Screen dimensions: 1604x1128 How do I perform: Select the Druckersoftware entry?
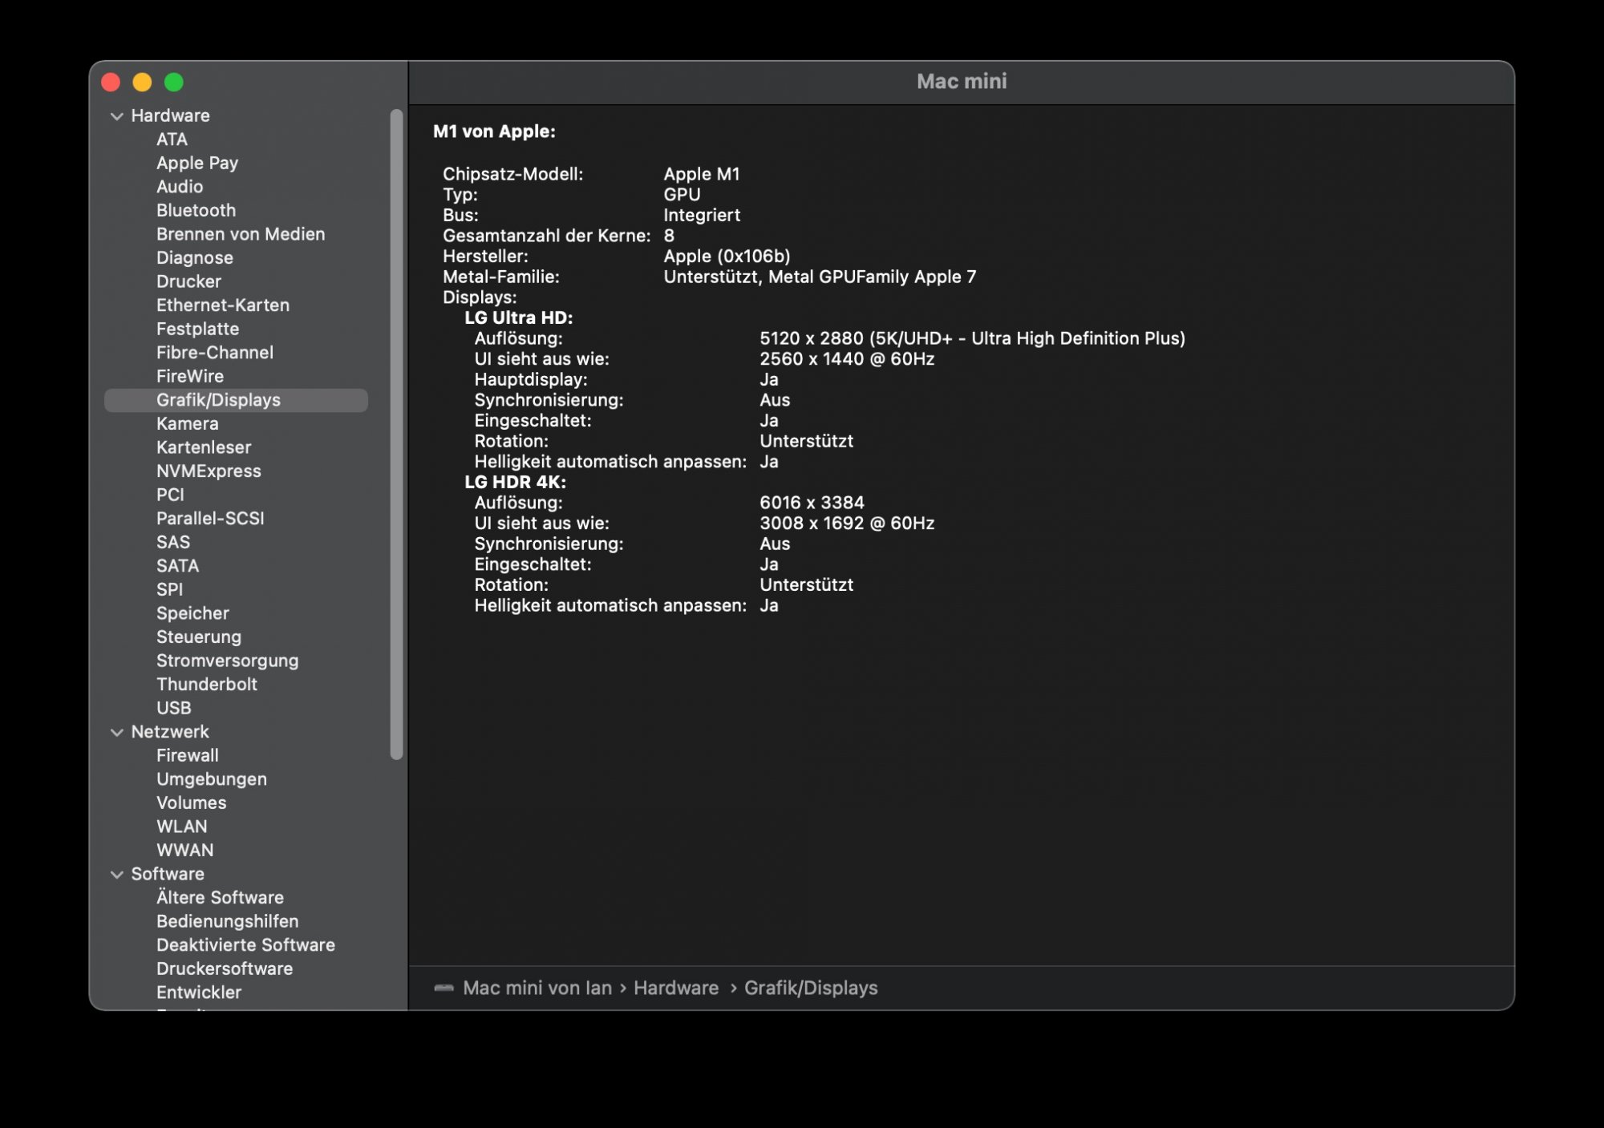(225, 968)
